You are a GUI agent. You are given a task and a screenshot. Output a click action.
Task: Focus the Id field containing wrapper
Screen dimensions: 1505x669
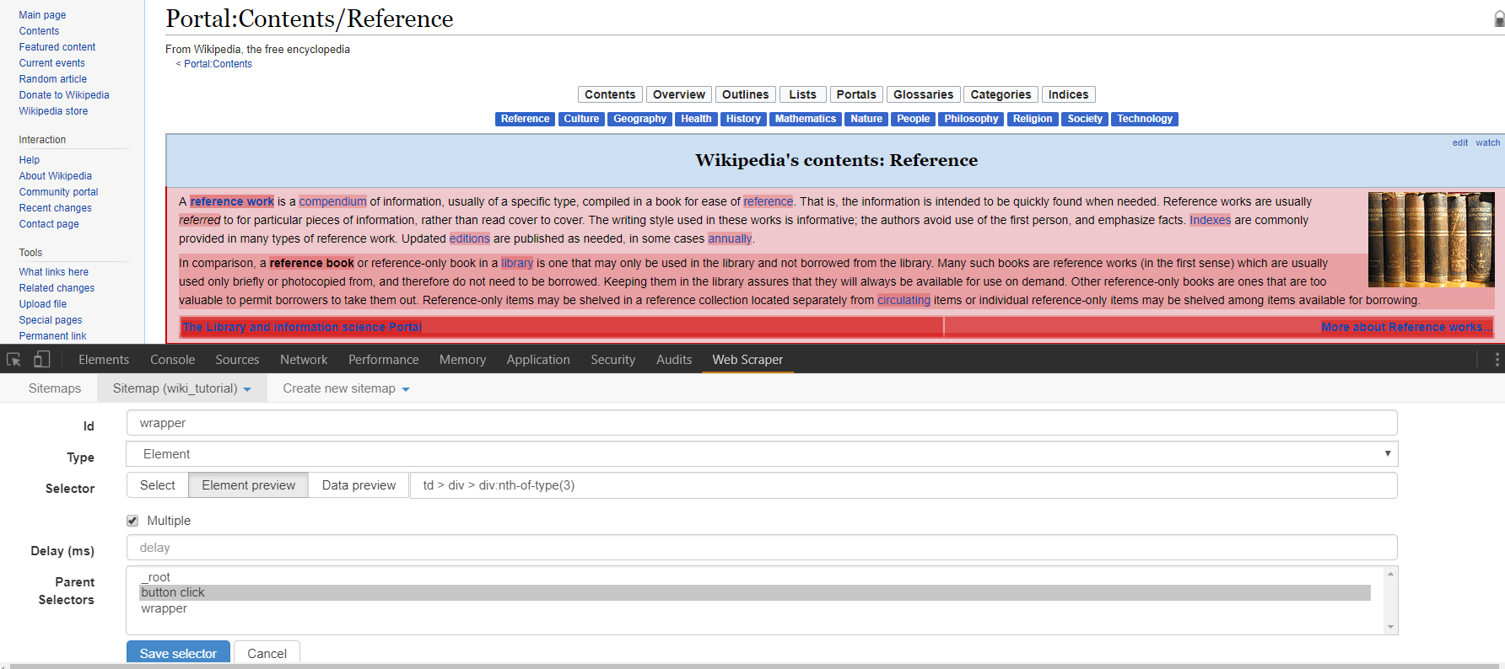tap(762, 423)
